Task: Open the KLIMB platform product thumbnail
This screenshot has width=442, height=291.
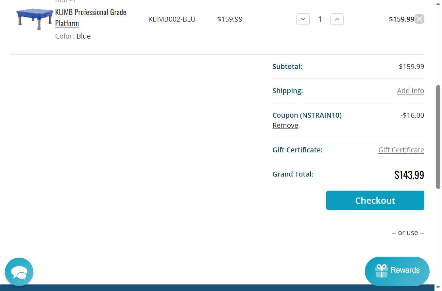Action: (x=35, y=19)
